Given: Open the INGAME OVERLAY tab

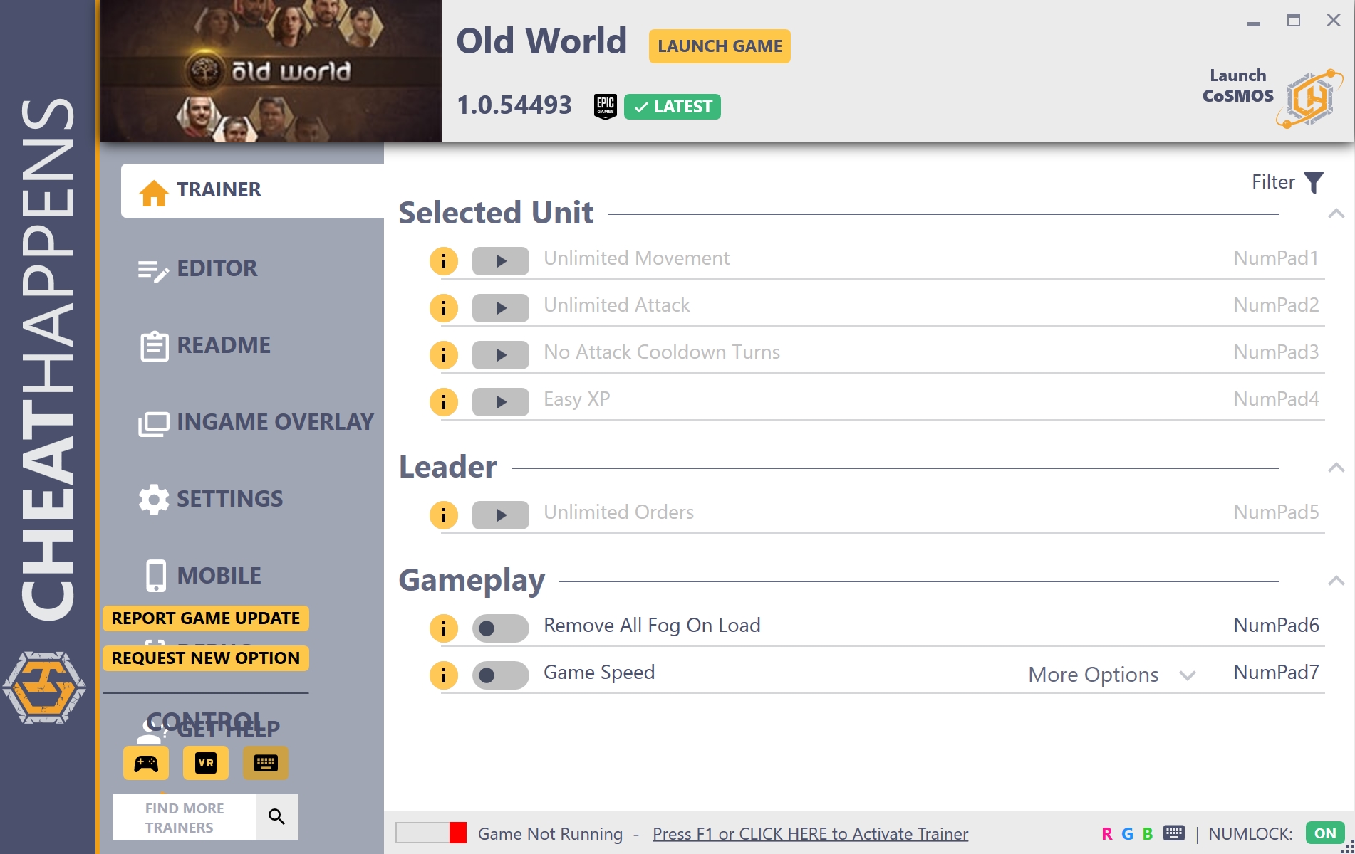Looking at the screenshot, I should 256,423.
